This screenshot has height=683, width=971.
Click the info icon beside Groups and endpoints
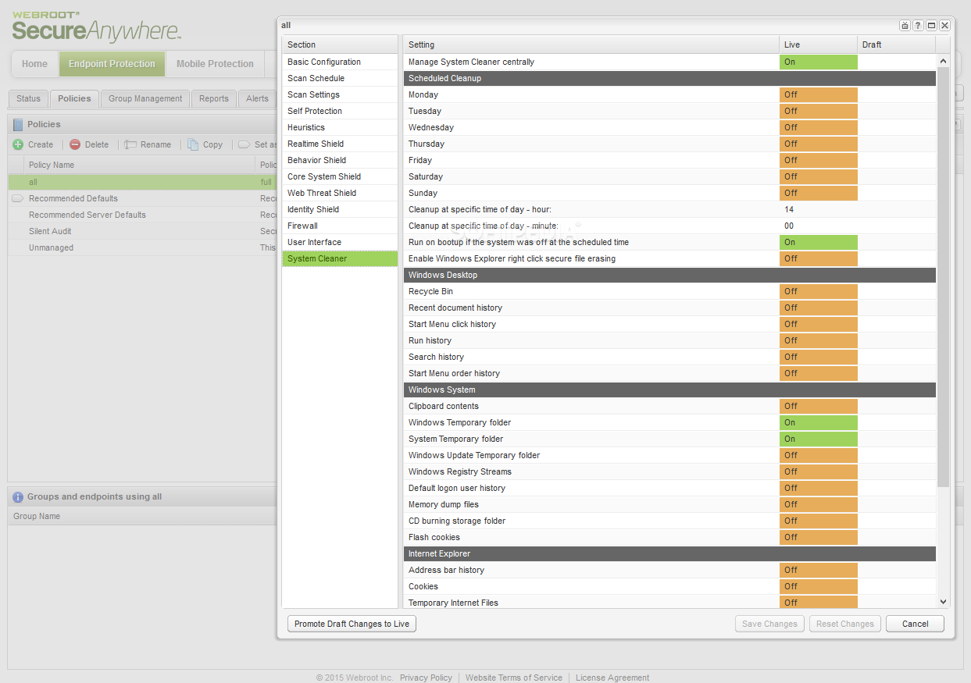18,496
